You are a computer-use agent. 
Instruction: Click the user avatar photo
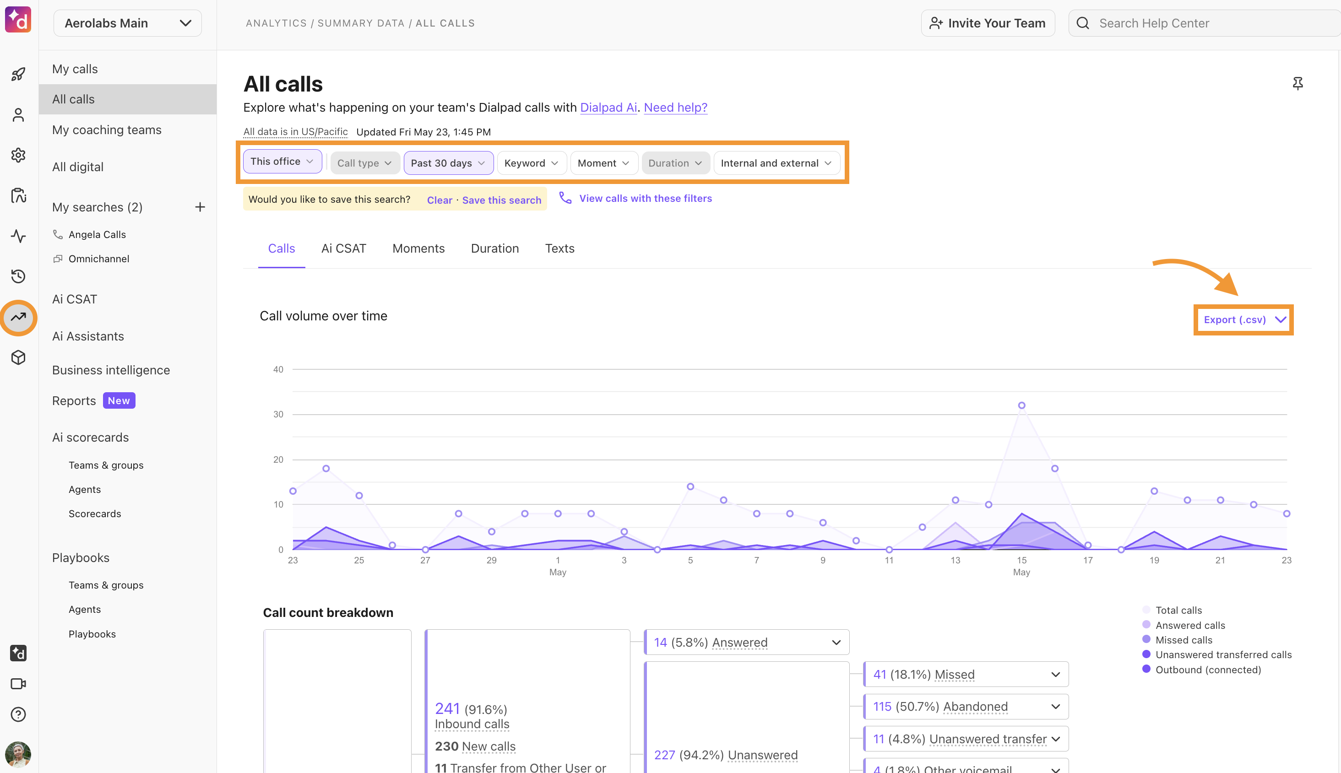18,754
